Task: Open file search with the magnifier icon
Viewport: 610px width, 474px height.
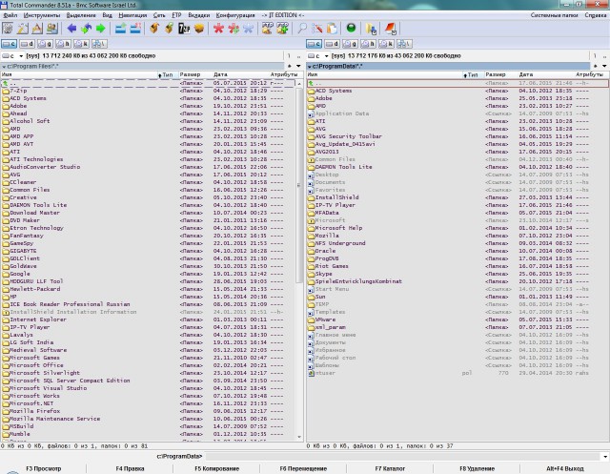Action: [x=302, y=29]
